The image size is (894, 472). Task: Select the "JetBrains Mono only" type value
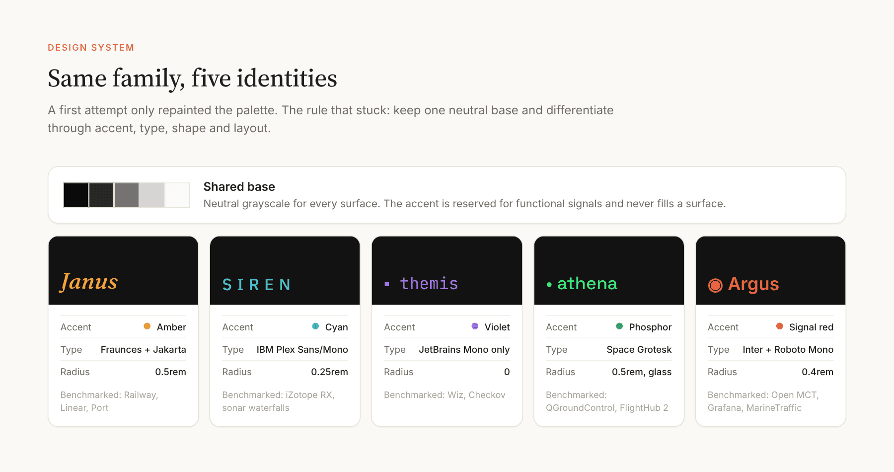pyautogui.click(x=464, y=350)
